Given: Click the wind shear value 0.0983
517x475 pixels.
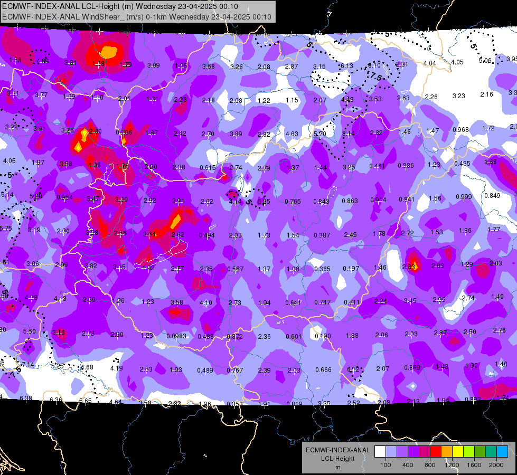Looking at the screenshot, I should 176,336.
